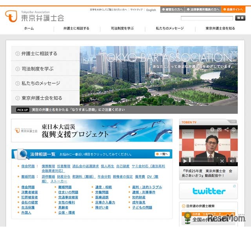Click the info icon on video player

[212, 130]
